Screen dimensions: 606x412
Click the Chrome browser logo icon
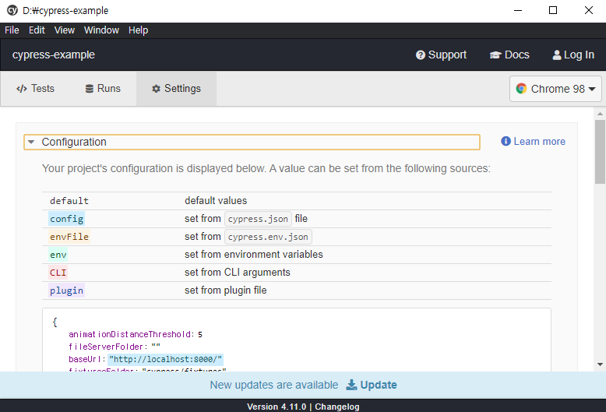pos(521,89)
